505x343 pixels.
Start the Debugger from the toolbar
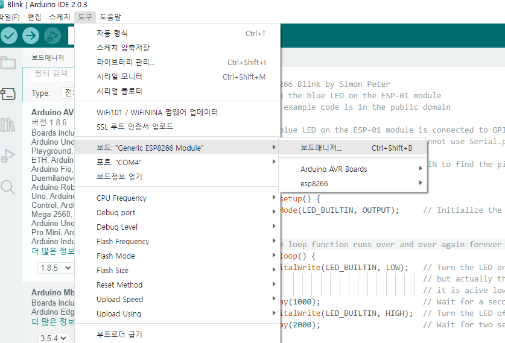pyautogui.click(x=52, y=36)
